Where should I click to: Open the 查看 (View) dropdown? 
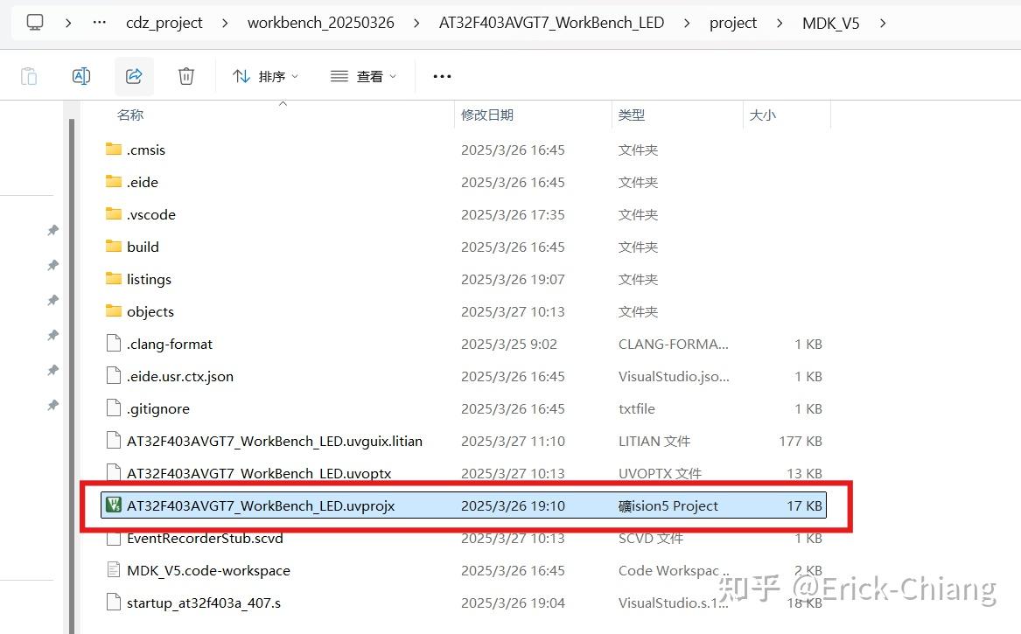(x=362, y=76)
